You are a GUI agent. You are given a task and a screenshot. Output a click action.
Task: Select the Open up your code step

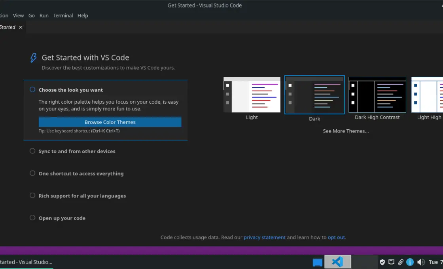click(x=62, y=218)
